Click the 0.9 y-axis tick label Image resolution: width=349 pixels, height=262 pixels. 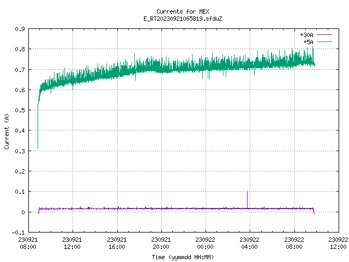point(20,29)
